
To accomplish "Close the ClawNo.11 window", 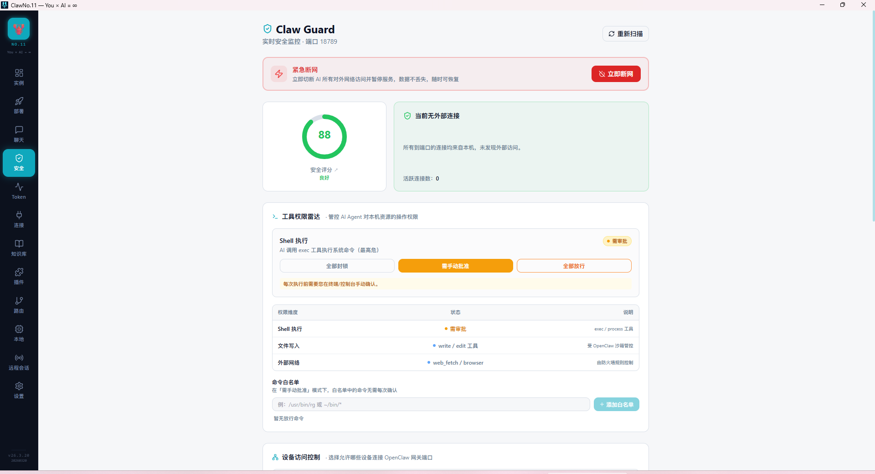I will tap(864, 5).
